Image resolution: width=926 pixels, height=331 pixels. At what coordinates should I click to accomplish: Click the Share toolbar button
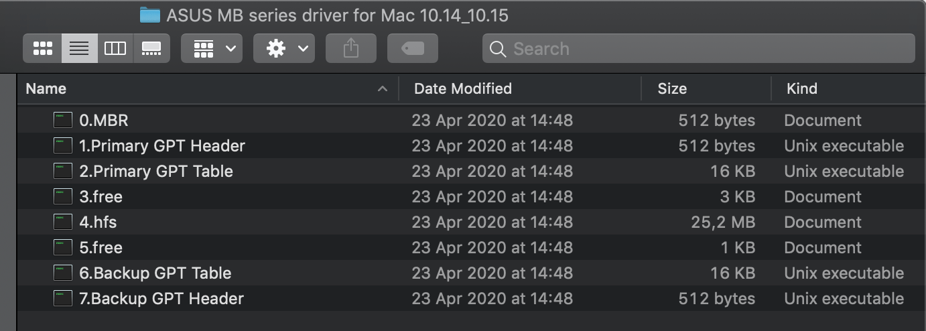click(x=351, y=48)
